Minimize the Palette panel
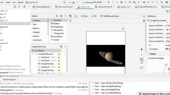This screenshot has height=95, width=170. click(66, 16)
